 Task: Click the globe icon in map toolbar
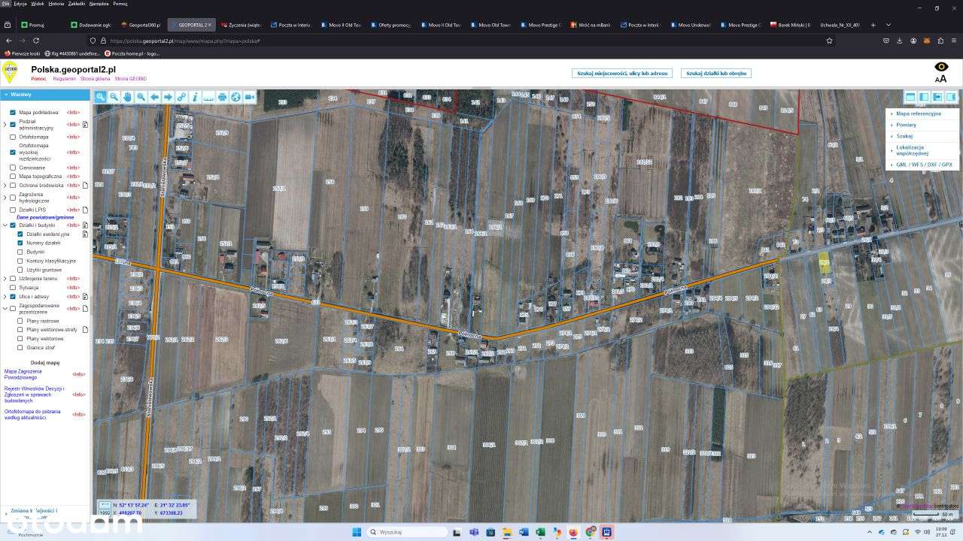coord(235,97)
